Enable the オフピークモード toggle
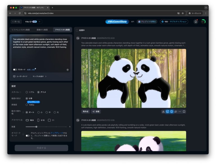Image resolution: width=216 pixels, height=164 pixels. coord(28,136)
